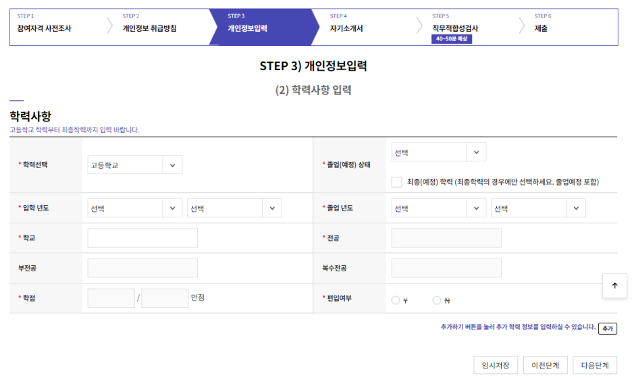This screenshot has height=382, width=632.
Task: Expand the first 졸업 년도 dropdown
Action: click(x=438, y=209)
